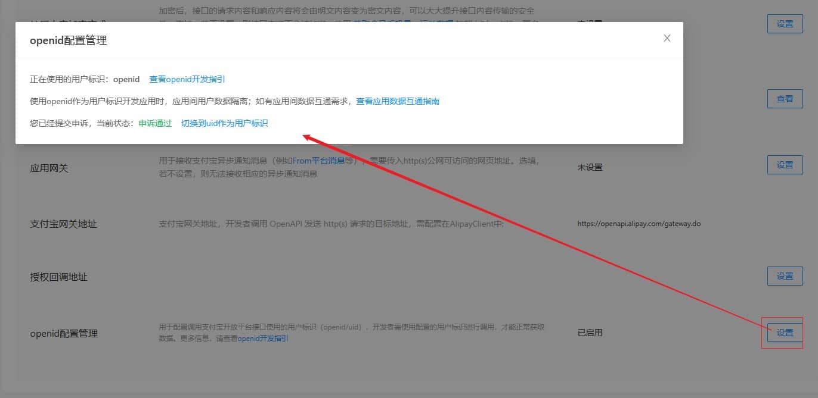Click the 设置 button in the 应用网关 row
The image size is (818, 398).
pos(785,165)
